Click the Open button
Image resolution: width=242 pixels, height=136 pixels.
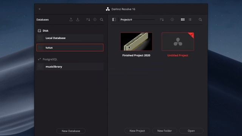[x=191, y=131]
